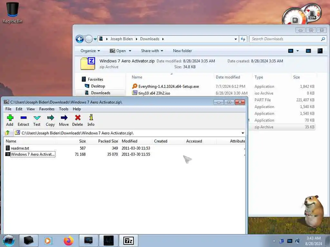Click the Back arrow in Explorer window
The image size is (330, 247).
80,39
